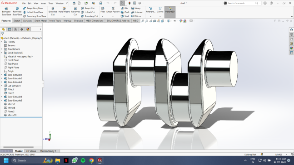Open the ConfigurationManager tab icon
This screenshot has height=165, width=294.
(15, 29)
